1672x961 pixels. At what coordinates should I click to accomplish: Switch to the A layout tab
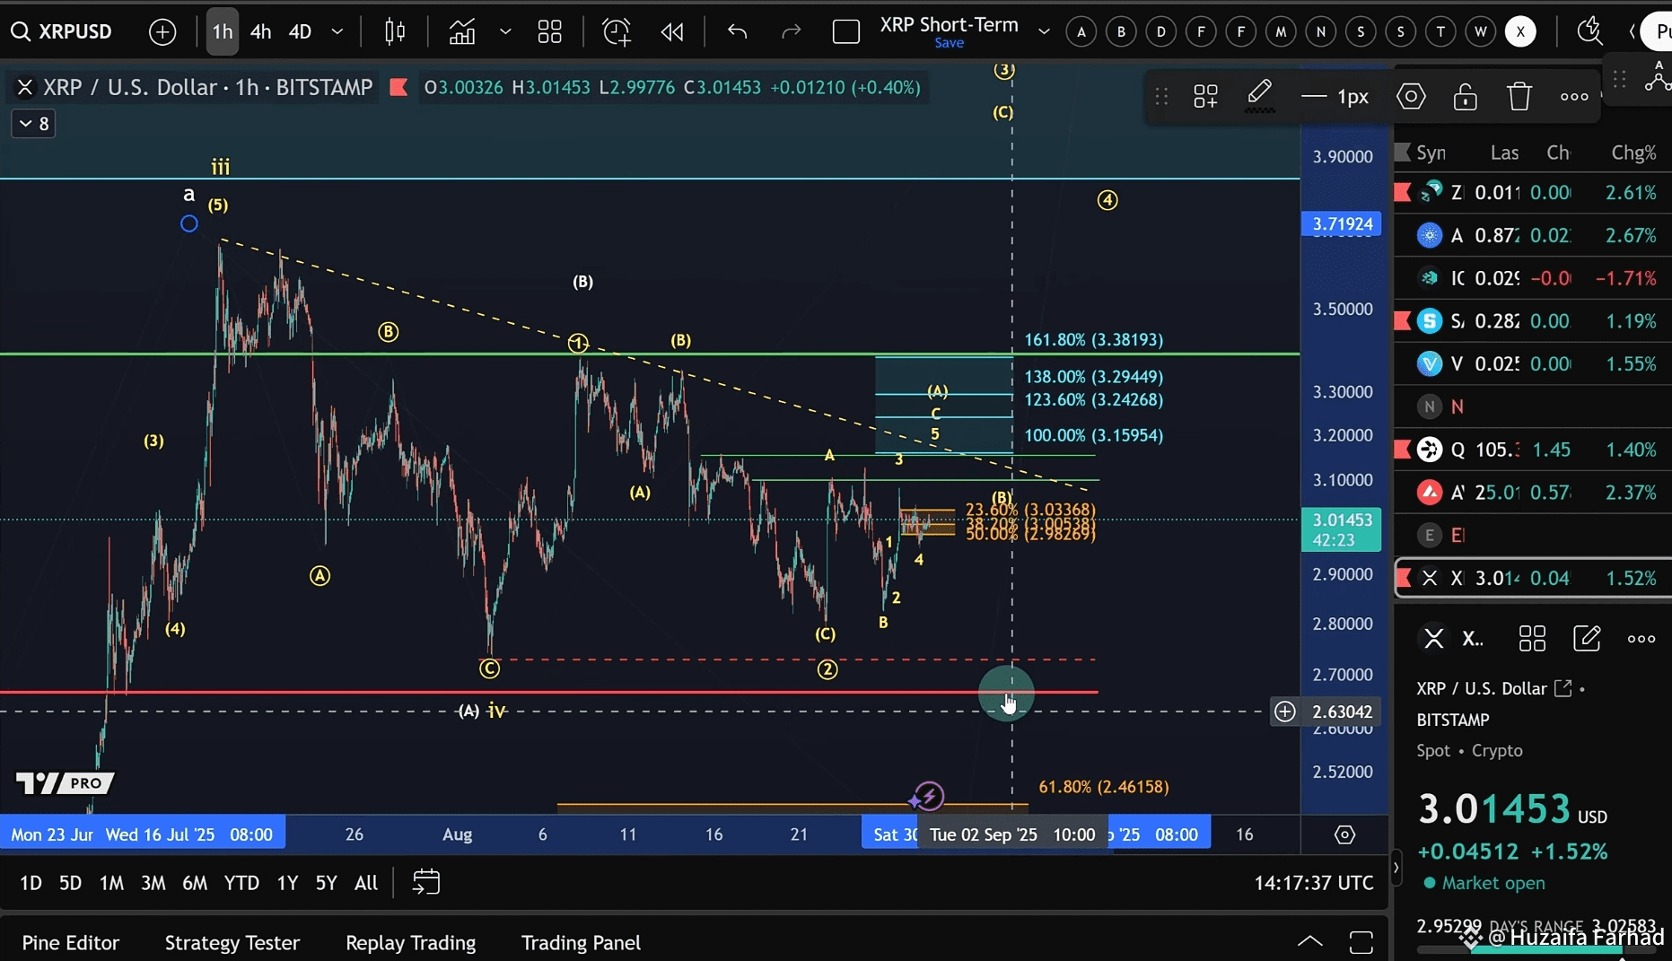coord(1081,32)
